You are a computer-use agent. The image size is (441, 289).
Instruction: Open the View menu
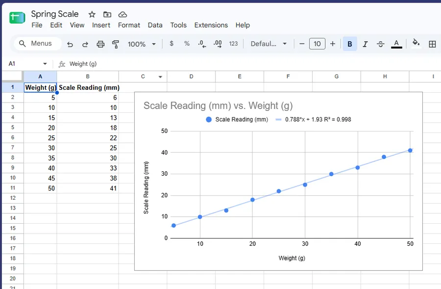[x=77, y=25]
